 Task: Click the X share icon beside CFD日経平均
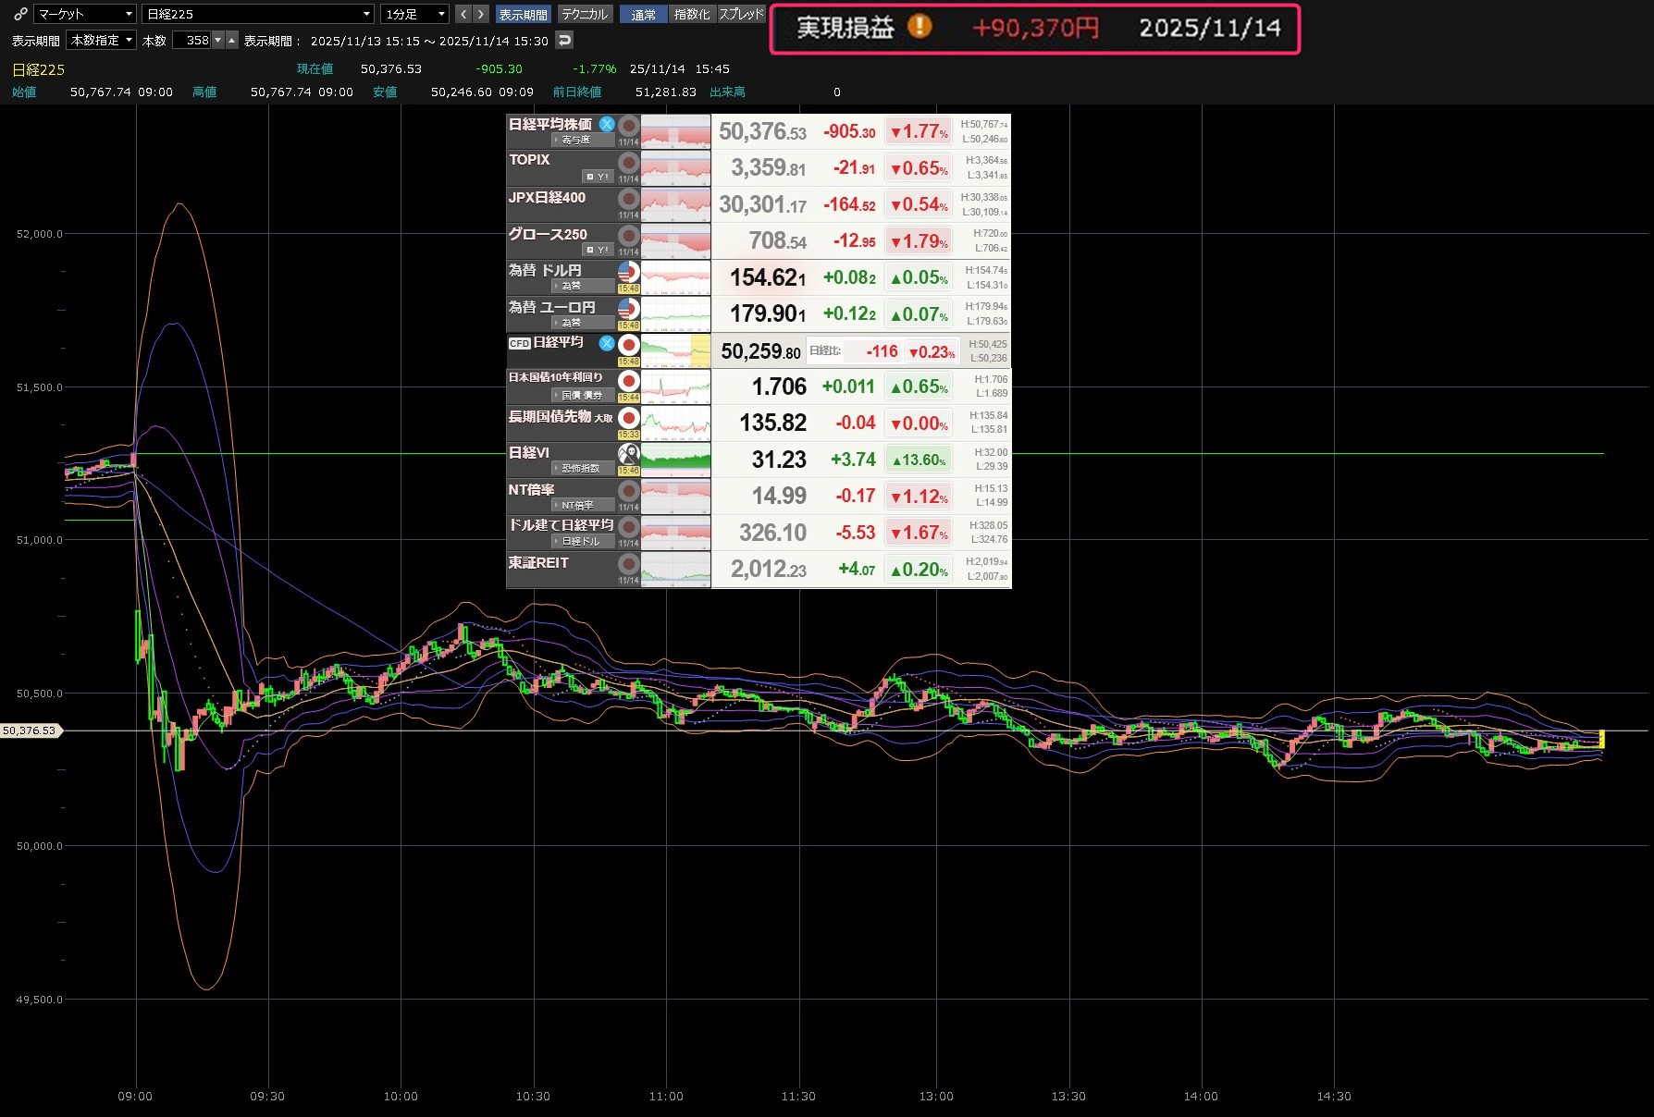607,343
